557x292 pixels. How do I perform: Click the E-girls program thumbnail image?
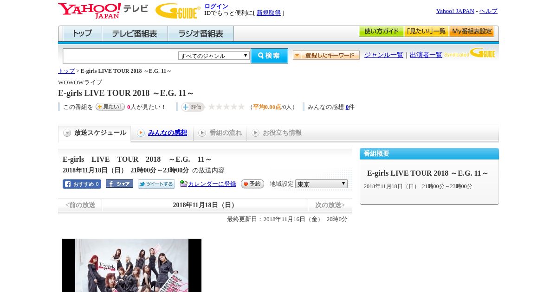pyautogui.click(x=132, y=265)
